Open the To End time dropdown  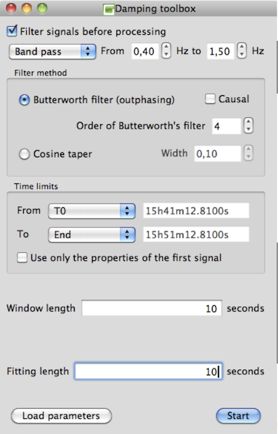tap(92, 235)
